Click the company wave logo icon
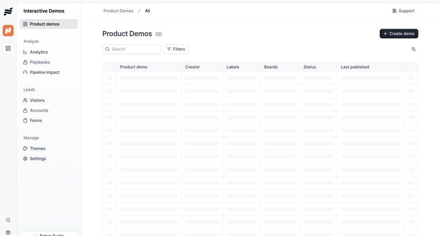 click(8, 12)
